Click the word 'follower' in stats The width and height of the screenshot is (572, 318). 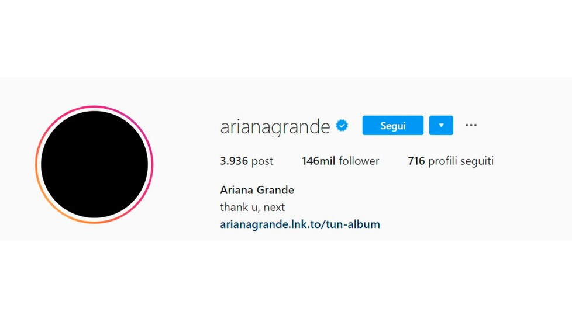tap(359, 161)
